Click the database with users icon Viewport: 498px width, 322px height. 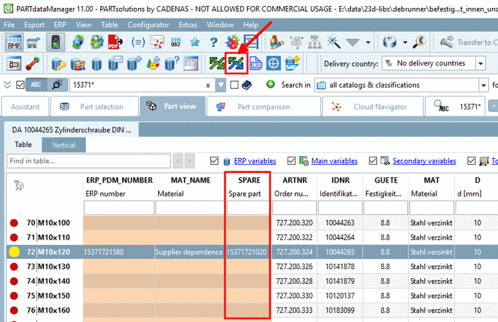coord(78,64)
